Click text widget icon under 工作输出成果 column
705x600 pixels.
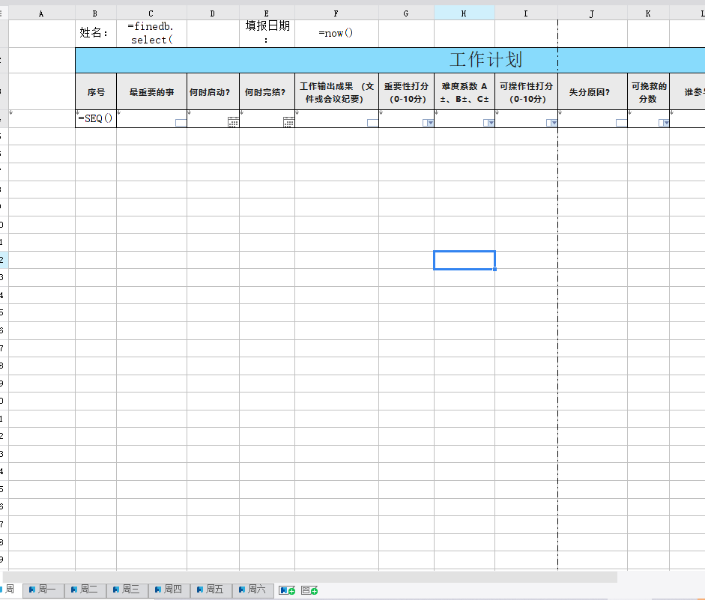coord(373,123)
